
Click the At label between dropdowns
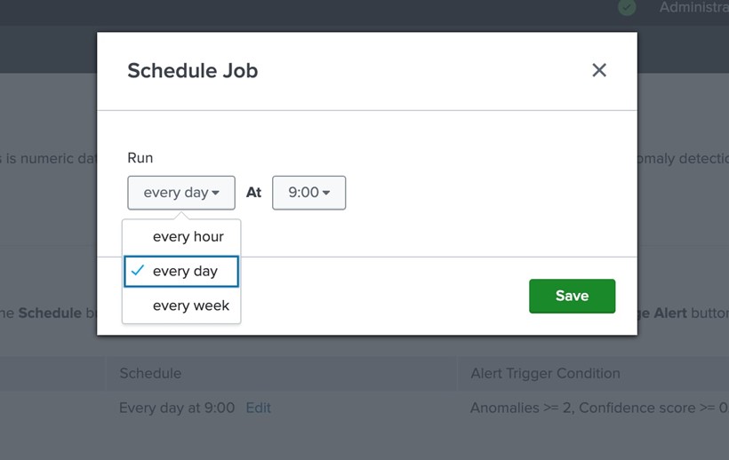[x=253, y=193]
